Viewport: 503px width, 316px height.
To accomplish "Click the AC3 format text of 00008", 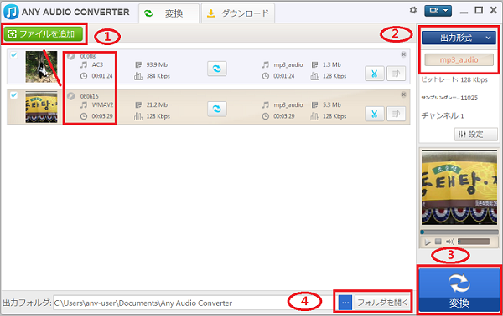I will tap(97, 65).
